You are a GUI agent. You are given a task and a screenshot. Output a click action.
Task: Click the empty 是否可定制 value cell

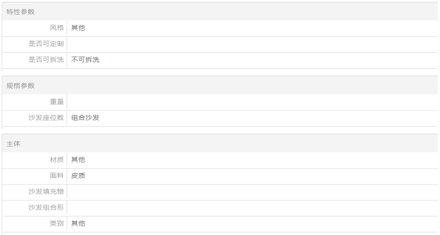[x=252, y=44]
